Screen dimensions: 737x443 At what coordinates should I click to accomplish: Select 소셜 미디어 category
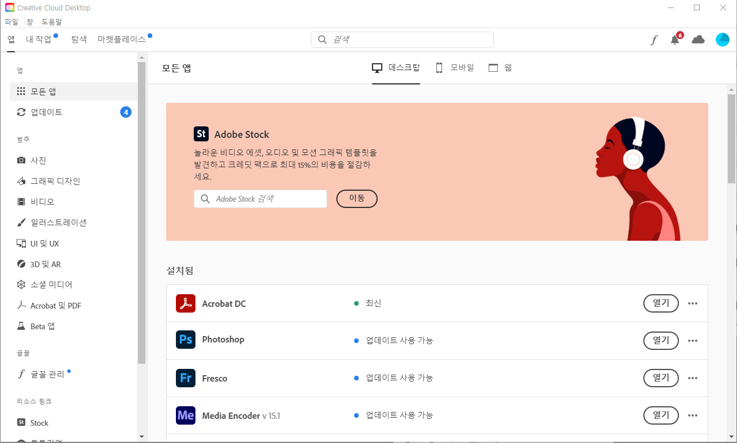click(x=73, y=284)
